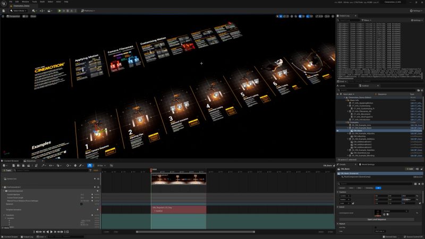The image size is (425, 239).
Task: Click plus icon on Template Animation track
Action: point(98,209)
